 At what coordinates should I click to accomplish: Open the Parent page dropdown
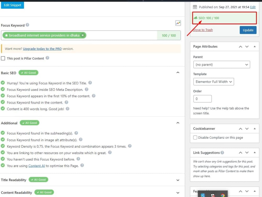[x=222, y=65]
